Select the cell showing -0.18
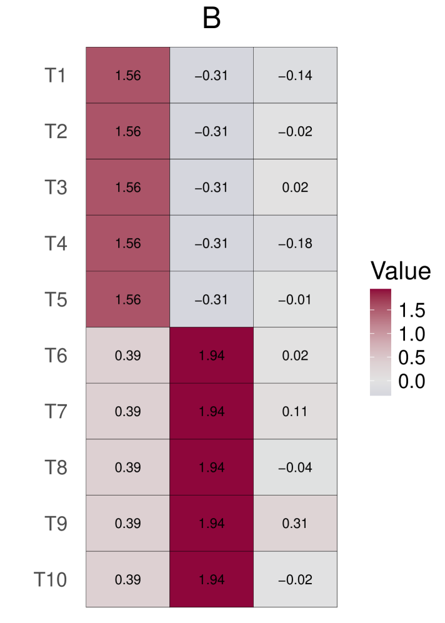The image size is (445, 623). [295, 244]
